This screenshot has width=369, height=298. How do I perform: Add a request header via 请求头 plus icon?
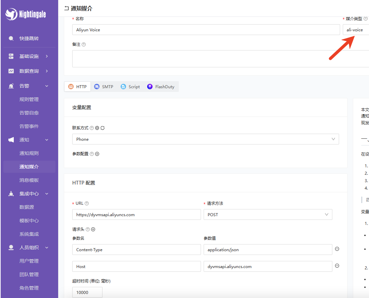click(x=93, y=229)
